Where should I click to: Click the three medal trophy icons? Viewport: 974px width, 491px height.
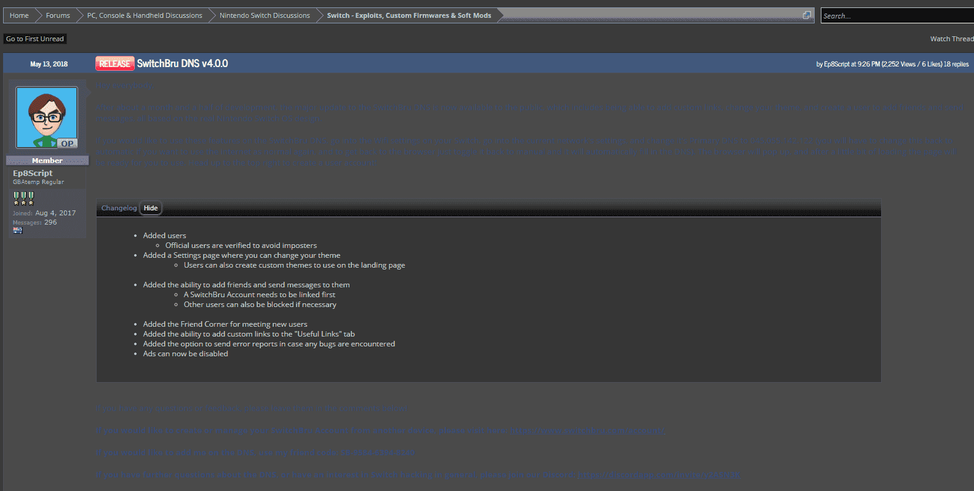coord(23,198)
